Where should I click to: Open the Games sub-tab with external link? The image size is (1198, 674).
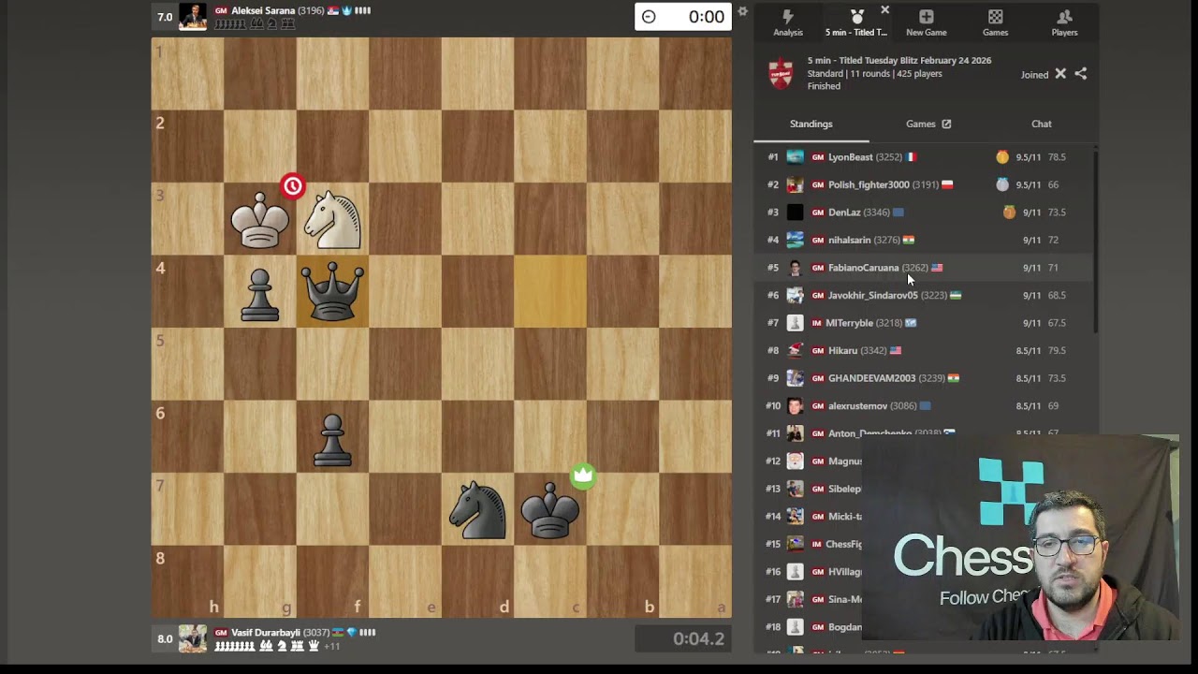click(x=928, y=124)
